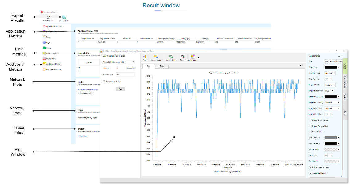Image resolution: width=350 pixels, height=185 pixels.
Task: Uncheck Display value on hover
Action: (x=310, y=167)
